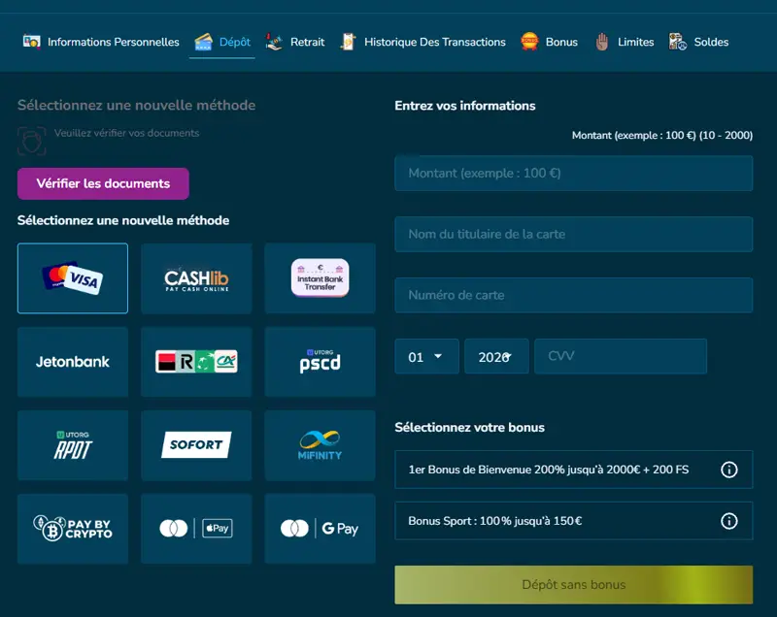Focus the Numéro de carte field
Viewport: 777px width, 617px height.
573,295
